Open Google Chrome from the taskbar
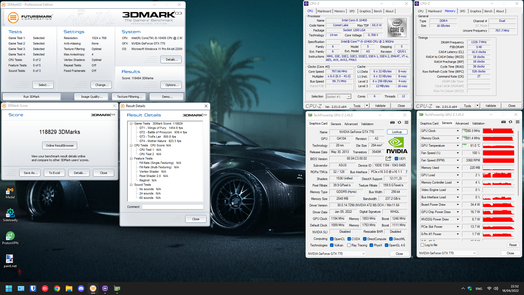Viewport: 524px width, 295px height. tap(57, 288)
